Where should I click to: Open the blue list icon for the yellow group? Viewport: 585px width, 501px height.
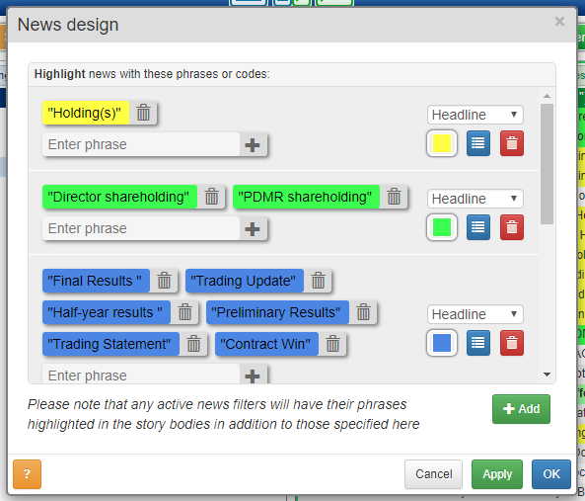click(478, 143)
